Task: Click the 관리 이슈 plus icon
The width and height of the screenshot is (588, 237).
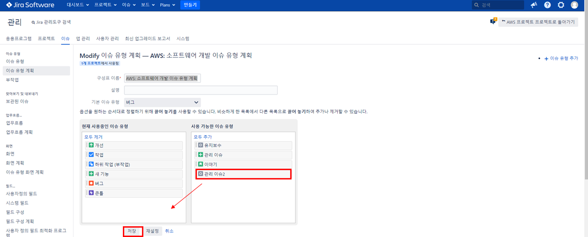Action: [200, 155]
